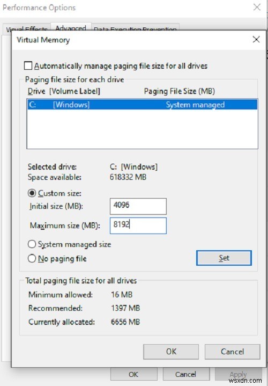The image size is (268, 386).
Task: Choose System managed size option
Action: [x=32, y=244]
